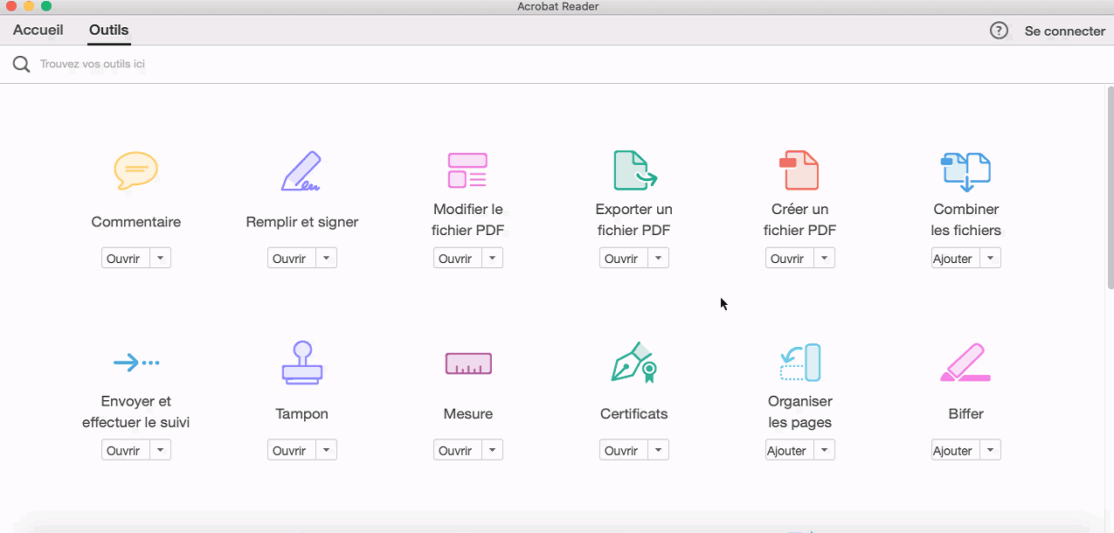Open dropdown arrow under Exporter un fichier PDF

658,258
